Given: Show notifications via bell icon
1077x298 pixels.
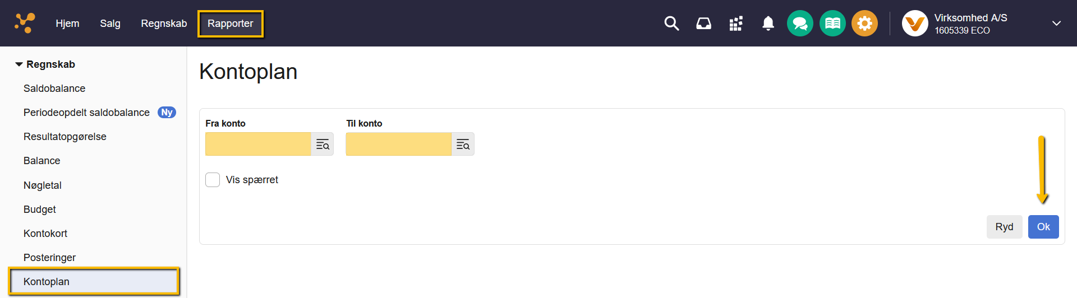Looking at the screenshot, I should click(x=768, y=24).
